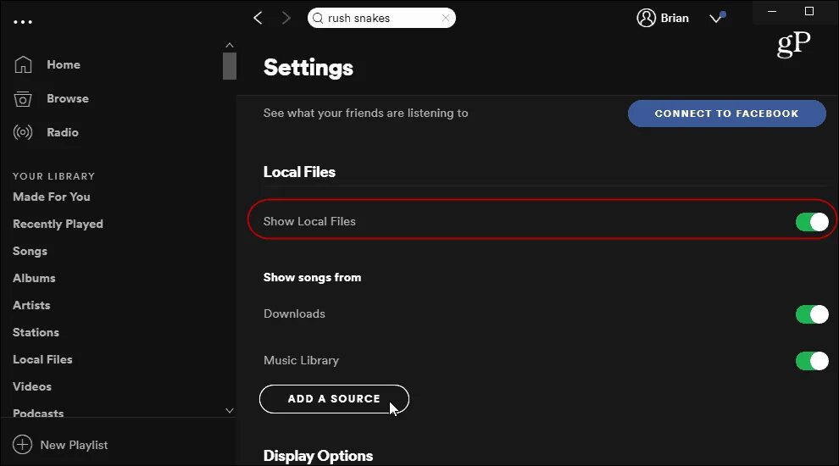Click the Home icon in sidebar
Viewport: 839px width, 466px height.
[x=23, y=64]
